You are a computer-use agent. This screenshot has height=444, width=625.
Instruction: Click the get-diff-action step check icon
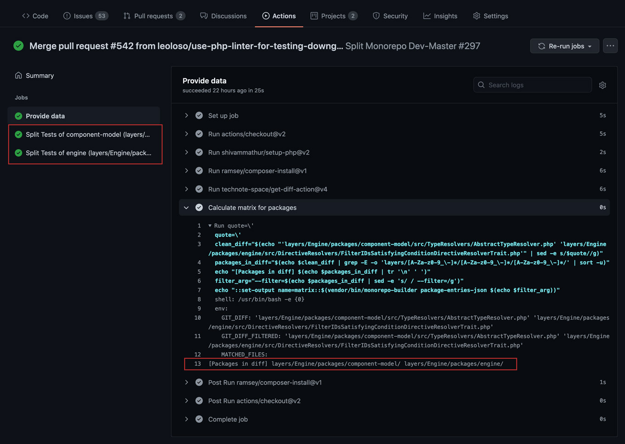[199, 189]
